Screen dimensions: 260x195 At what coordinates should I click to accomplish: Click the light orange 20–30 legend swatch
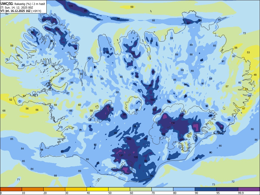tap(54, 189)
